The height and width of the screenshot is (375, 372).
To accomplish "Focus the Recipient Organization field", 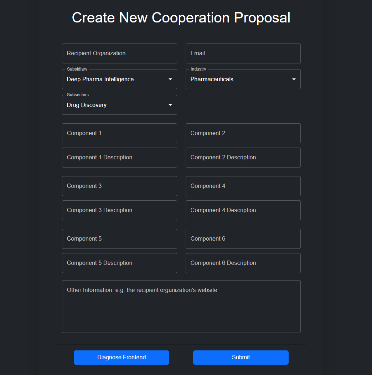I will pyautogui.click(x=119, y=53).
